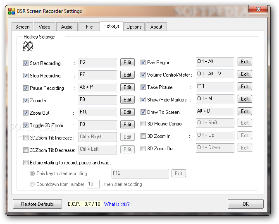Open the 'What is this?' link
279x224 pixels.
click(117, 204)
